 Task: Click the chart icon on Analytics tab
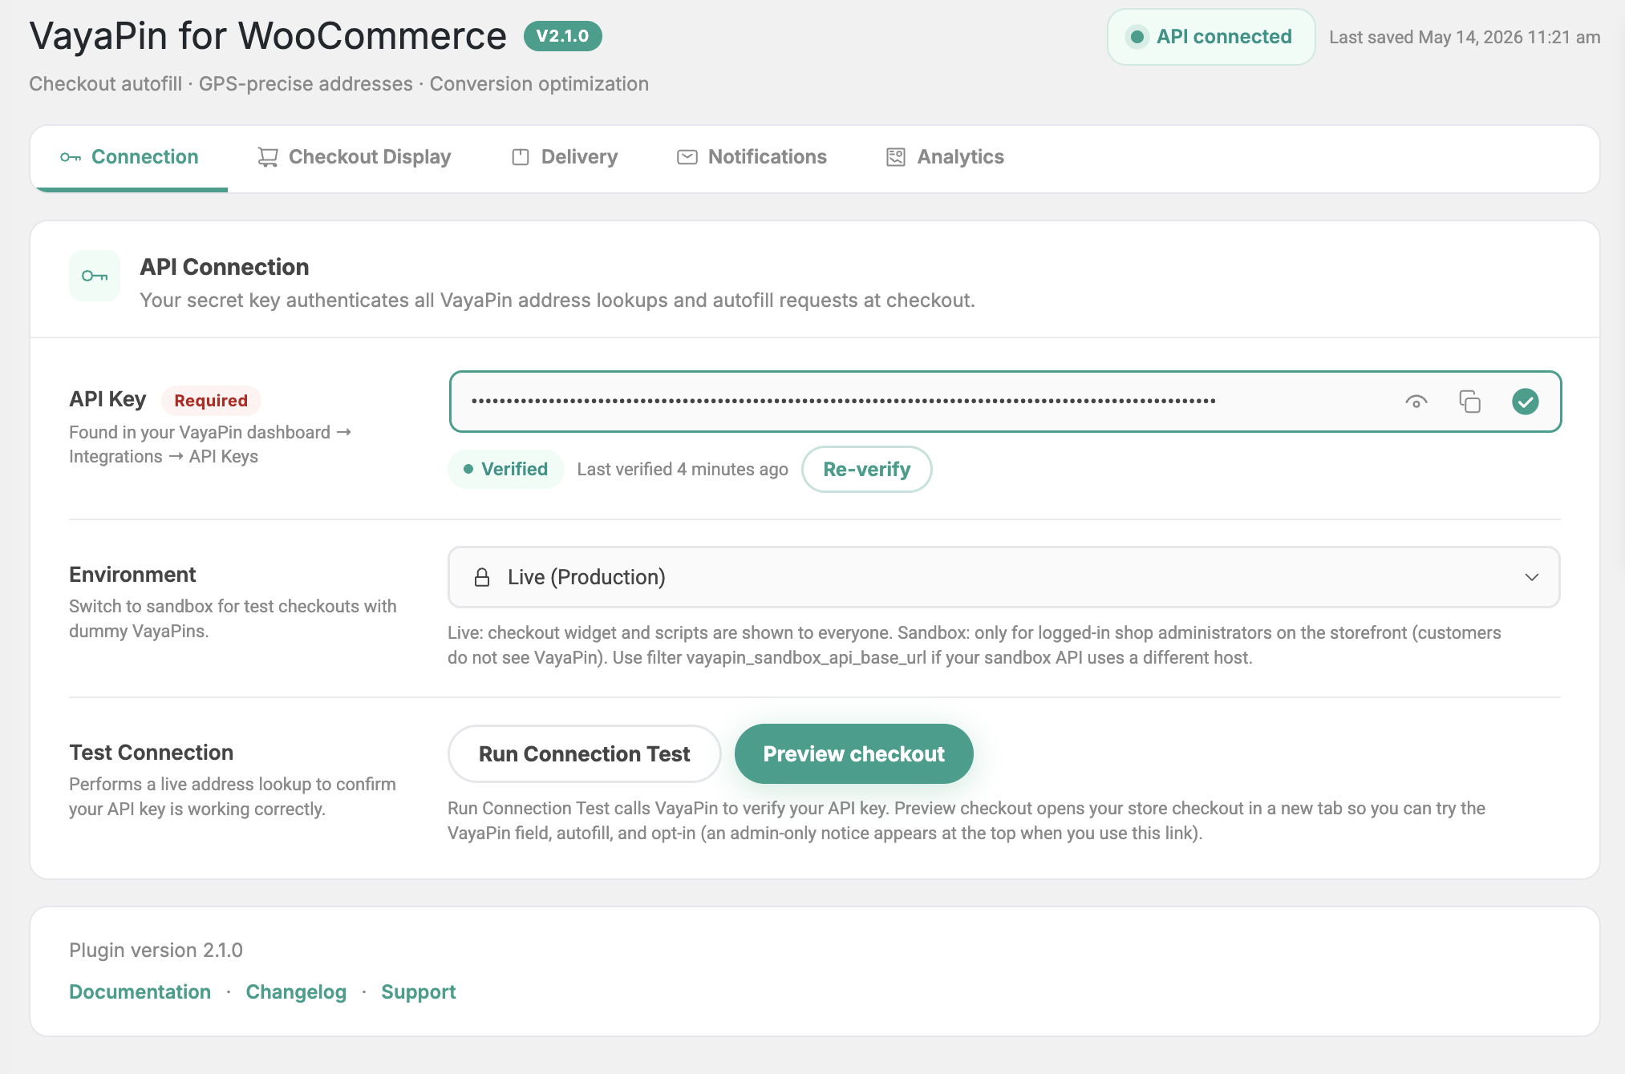point(896,157)
